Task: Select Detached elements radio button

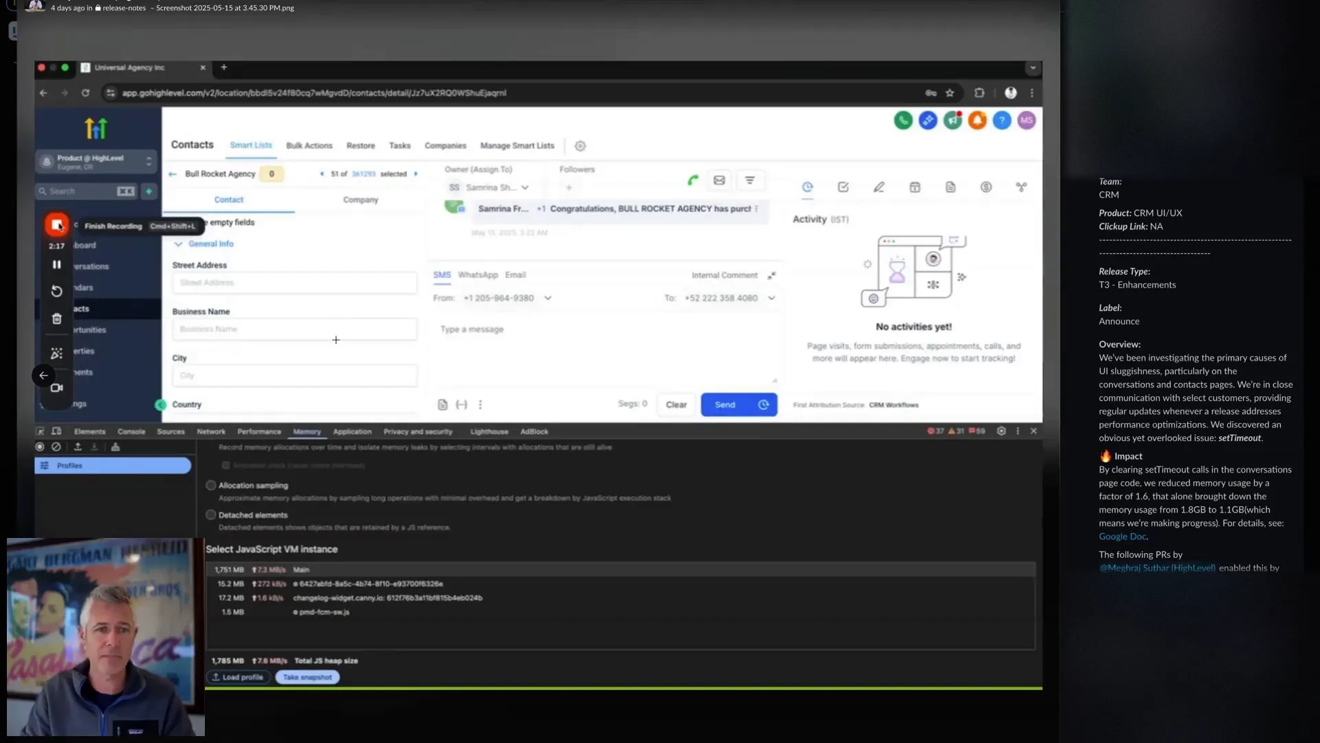Action: (x=211, y=515)
